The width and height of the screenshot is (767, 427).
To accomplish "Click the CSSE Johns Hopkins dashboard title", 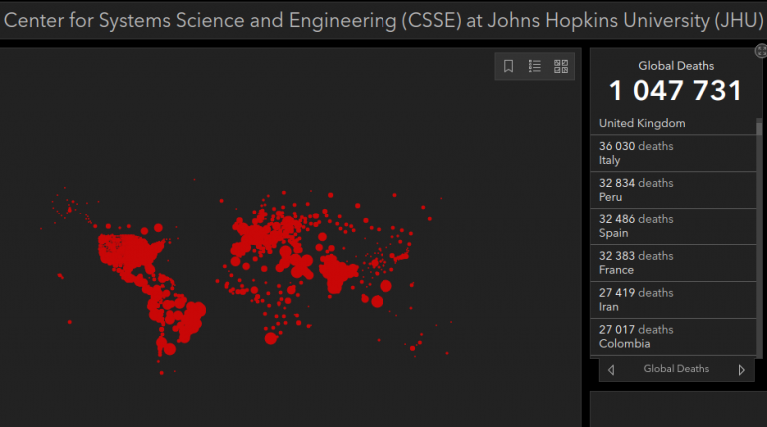I will (383, 20).
